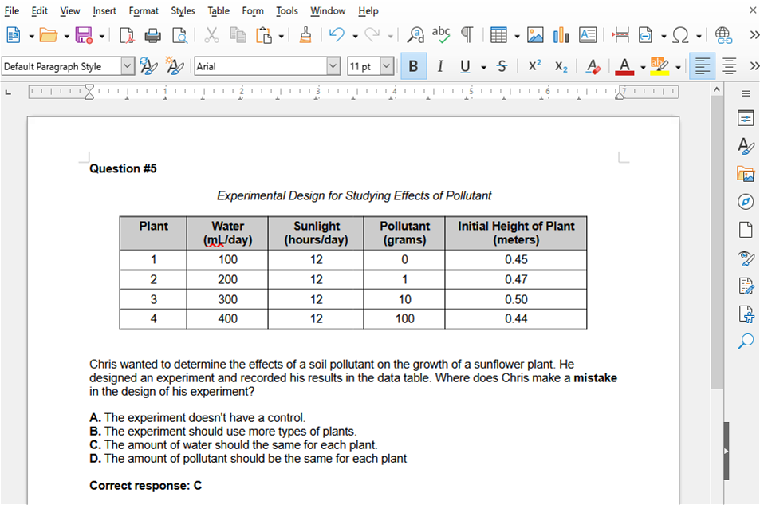Cut the selection with the scissors icon

211,35
